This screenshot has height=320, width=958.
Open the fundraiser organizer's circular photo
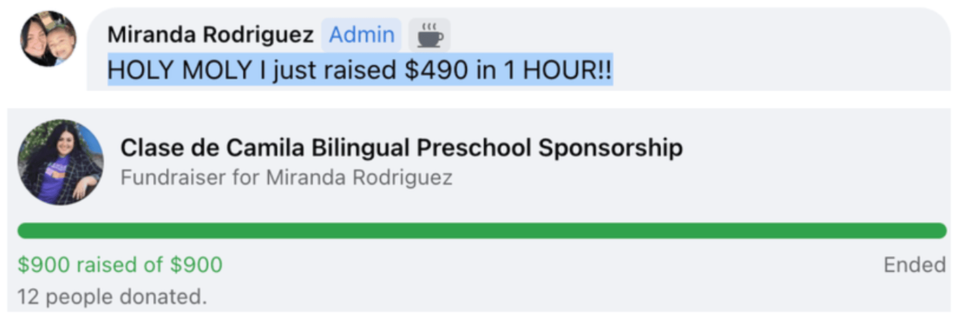61,162
